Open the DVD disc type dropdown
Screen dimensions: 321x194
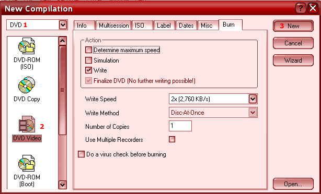[63, 25]
